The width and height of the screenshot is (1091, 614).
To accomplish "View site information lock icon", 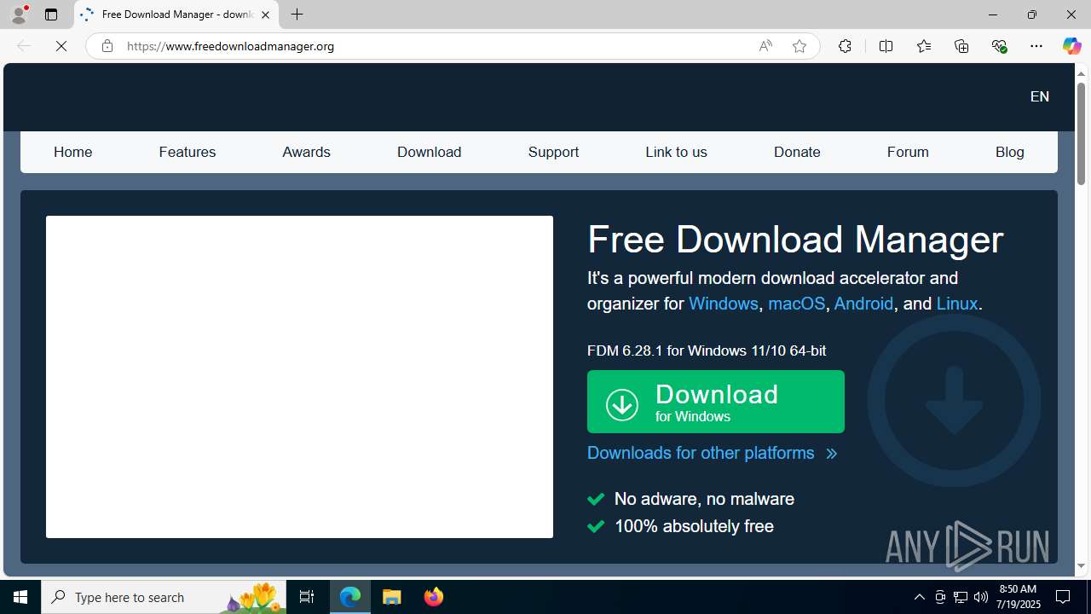I will [107, 46].
